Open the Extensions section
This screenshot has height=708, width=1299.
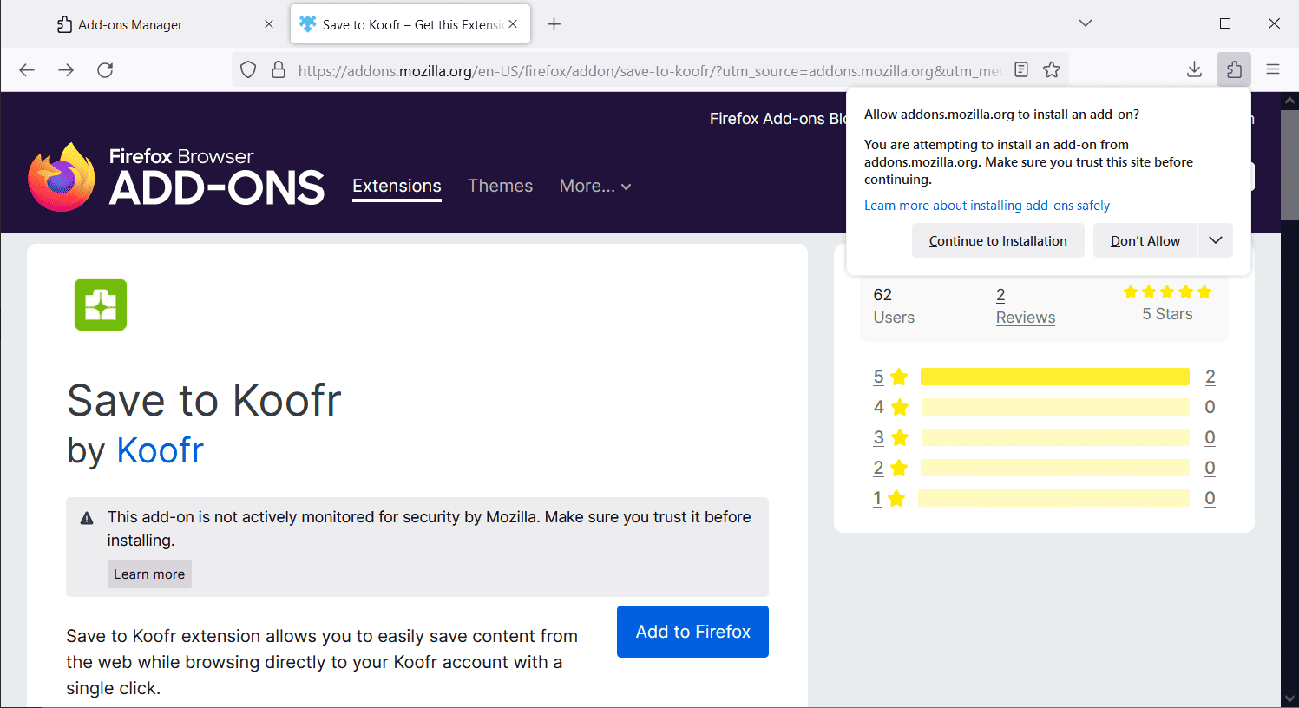coord(397,186)
